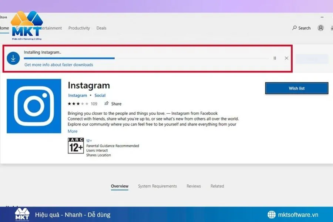The width and height of the screenshot is (333, 222).
Task: Open the Deals section
Action: (x=101, y=28)
